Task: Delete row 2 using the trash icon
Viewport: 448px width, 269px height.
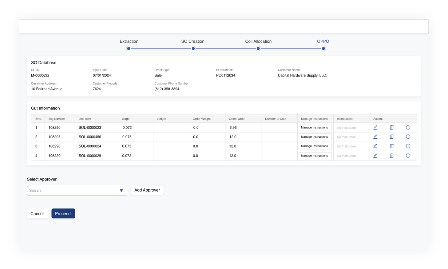Action: tap(391, 137)
